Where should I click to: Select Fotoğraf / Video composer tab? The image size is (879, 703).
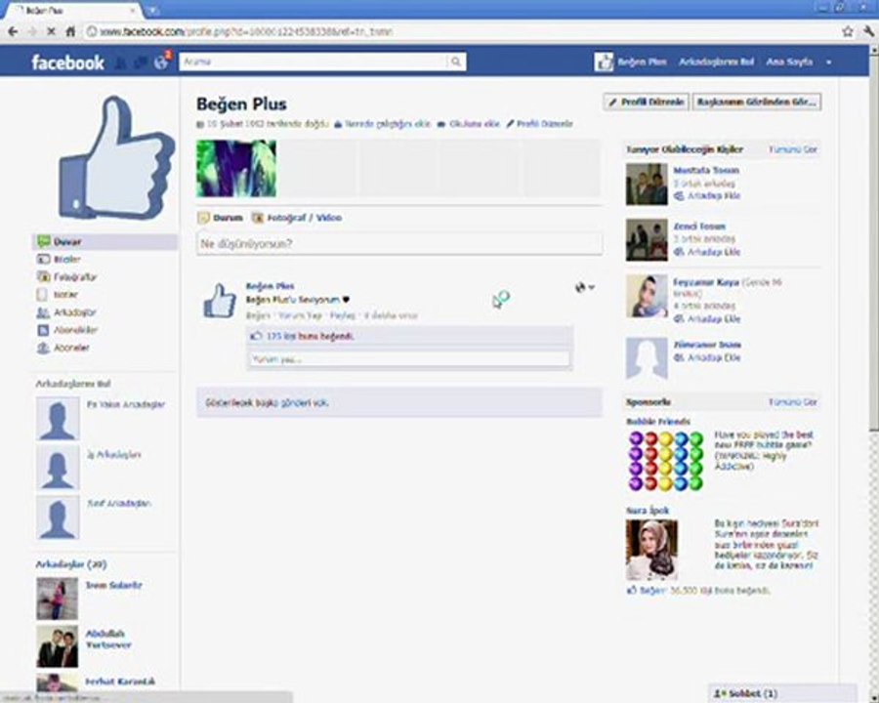click(x=297, y=218)
